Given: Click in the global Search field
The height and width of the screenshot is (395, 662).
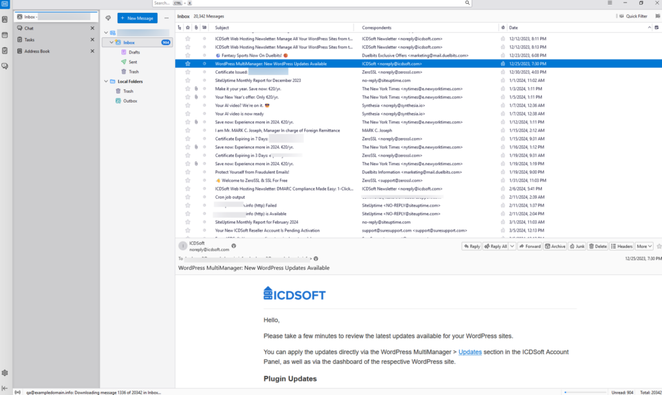Looking at the screenshot, I should click(312, 3).
